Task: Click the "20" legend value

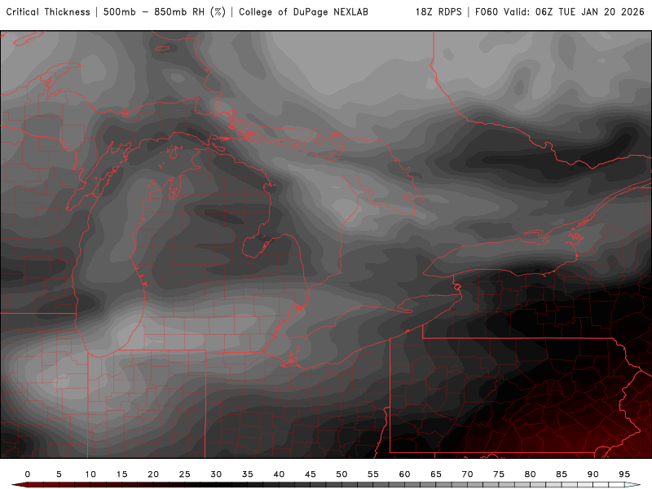Action: (153, 474)
